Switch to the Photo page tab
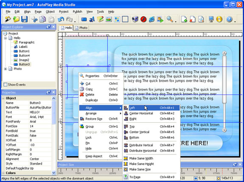Image resolution: width=244 pixels, height=182 pixels. [x=81, y=28]
